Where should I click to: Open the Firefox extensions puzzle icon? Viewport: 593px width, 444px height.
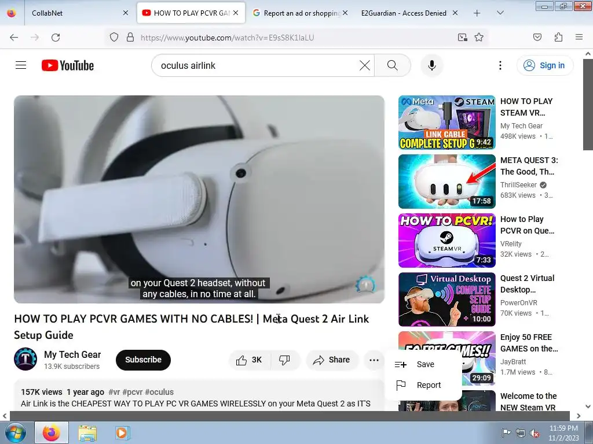558,38
